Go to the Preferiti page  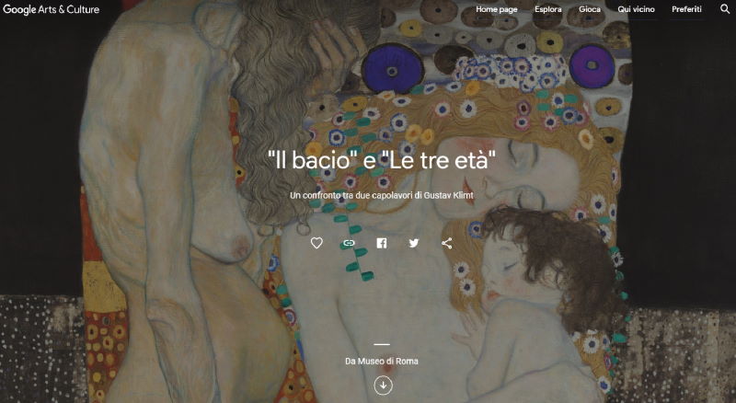[x=686, y=9]
